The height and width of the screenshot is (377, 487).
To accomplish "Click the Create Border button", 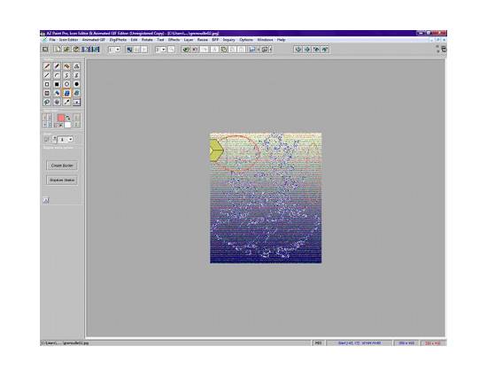I will point(62,165).
